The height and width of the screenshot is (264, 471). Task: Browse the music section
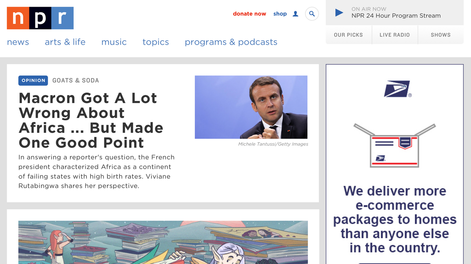click(x=114, y=42)
